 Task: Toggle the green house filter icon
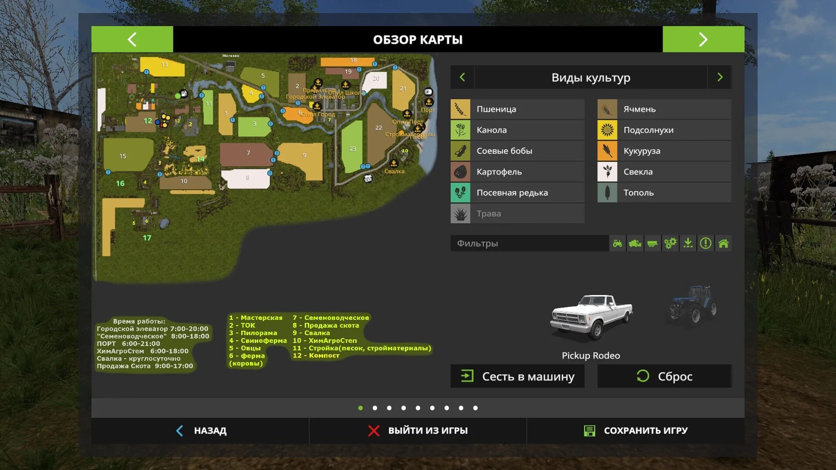tap(723, 243)
